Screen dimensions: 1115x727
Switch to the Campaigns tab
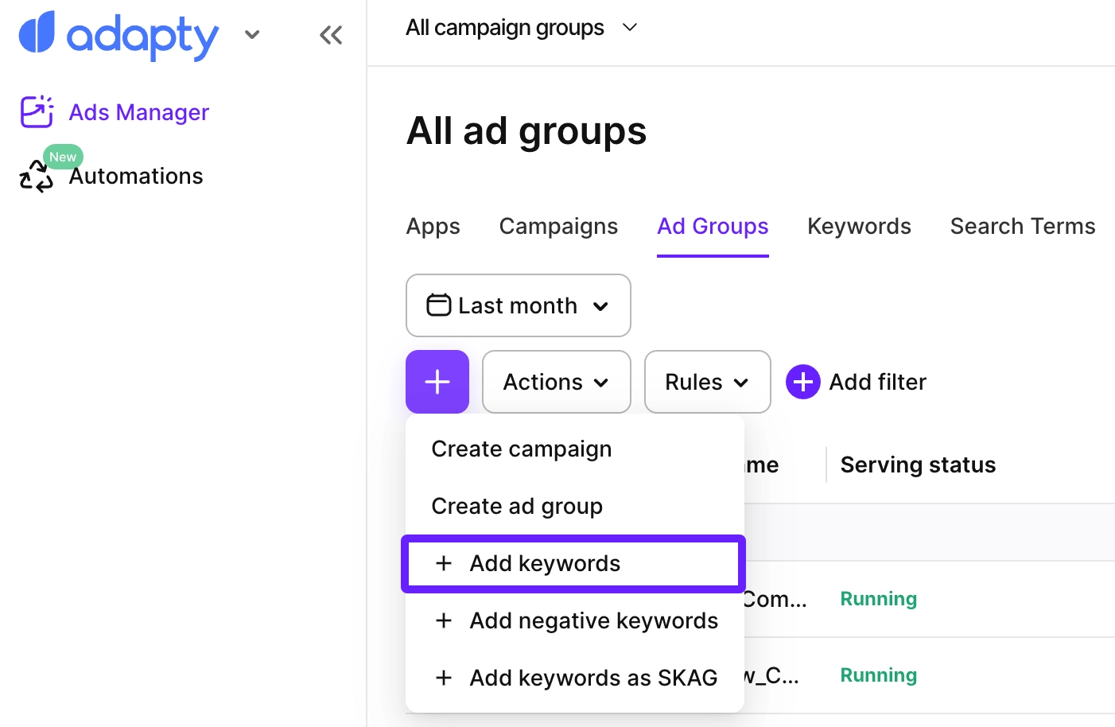tap(558, 226)
